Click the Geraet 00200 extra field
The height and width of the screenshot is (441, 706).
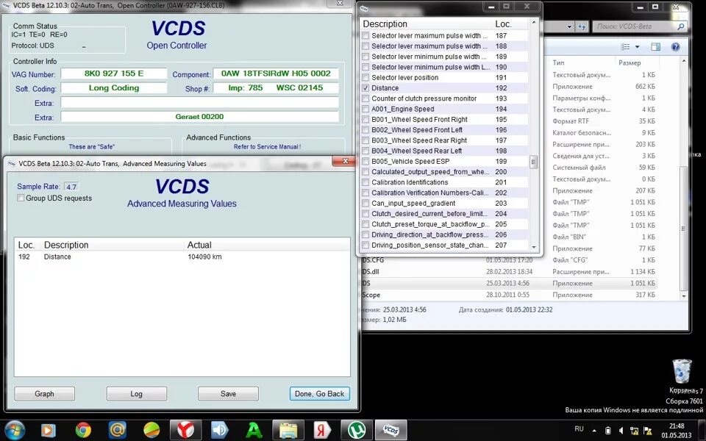click(199, 117)
